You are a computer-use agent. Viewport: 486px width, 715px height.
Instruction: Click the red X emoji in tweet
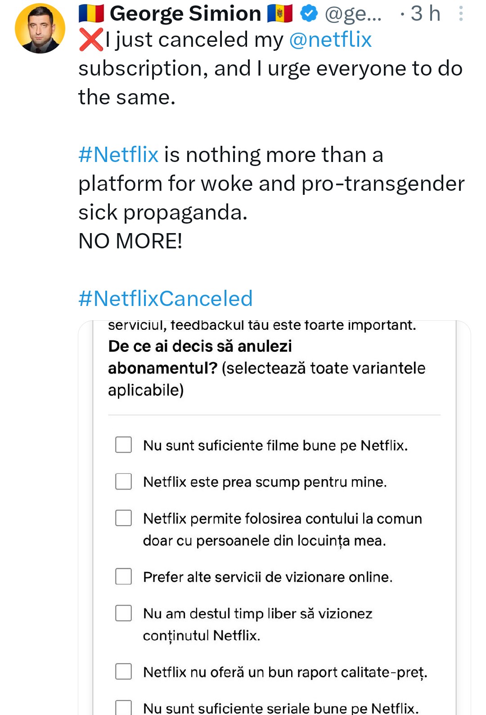(x=90, y=40)
